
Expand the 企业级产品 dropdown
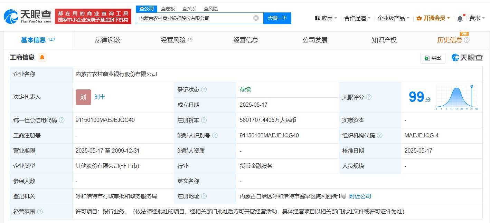393,18
